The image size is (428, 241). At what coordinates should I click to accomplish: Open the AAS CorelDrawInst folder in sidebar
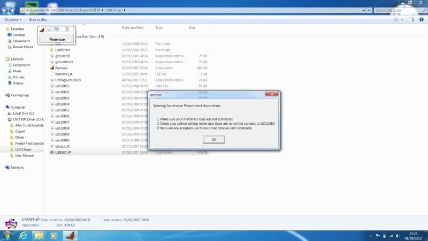29,125
